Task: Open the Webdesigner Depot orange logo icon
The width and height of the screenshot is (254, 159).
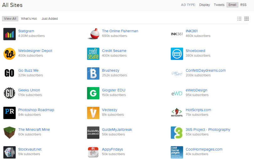Action: click(x=9, y=54)
